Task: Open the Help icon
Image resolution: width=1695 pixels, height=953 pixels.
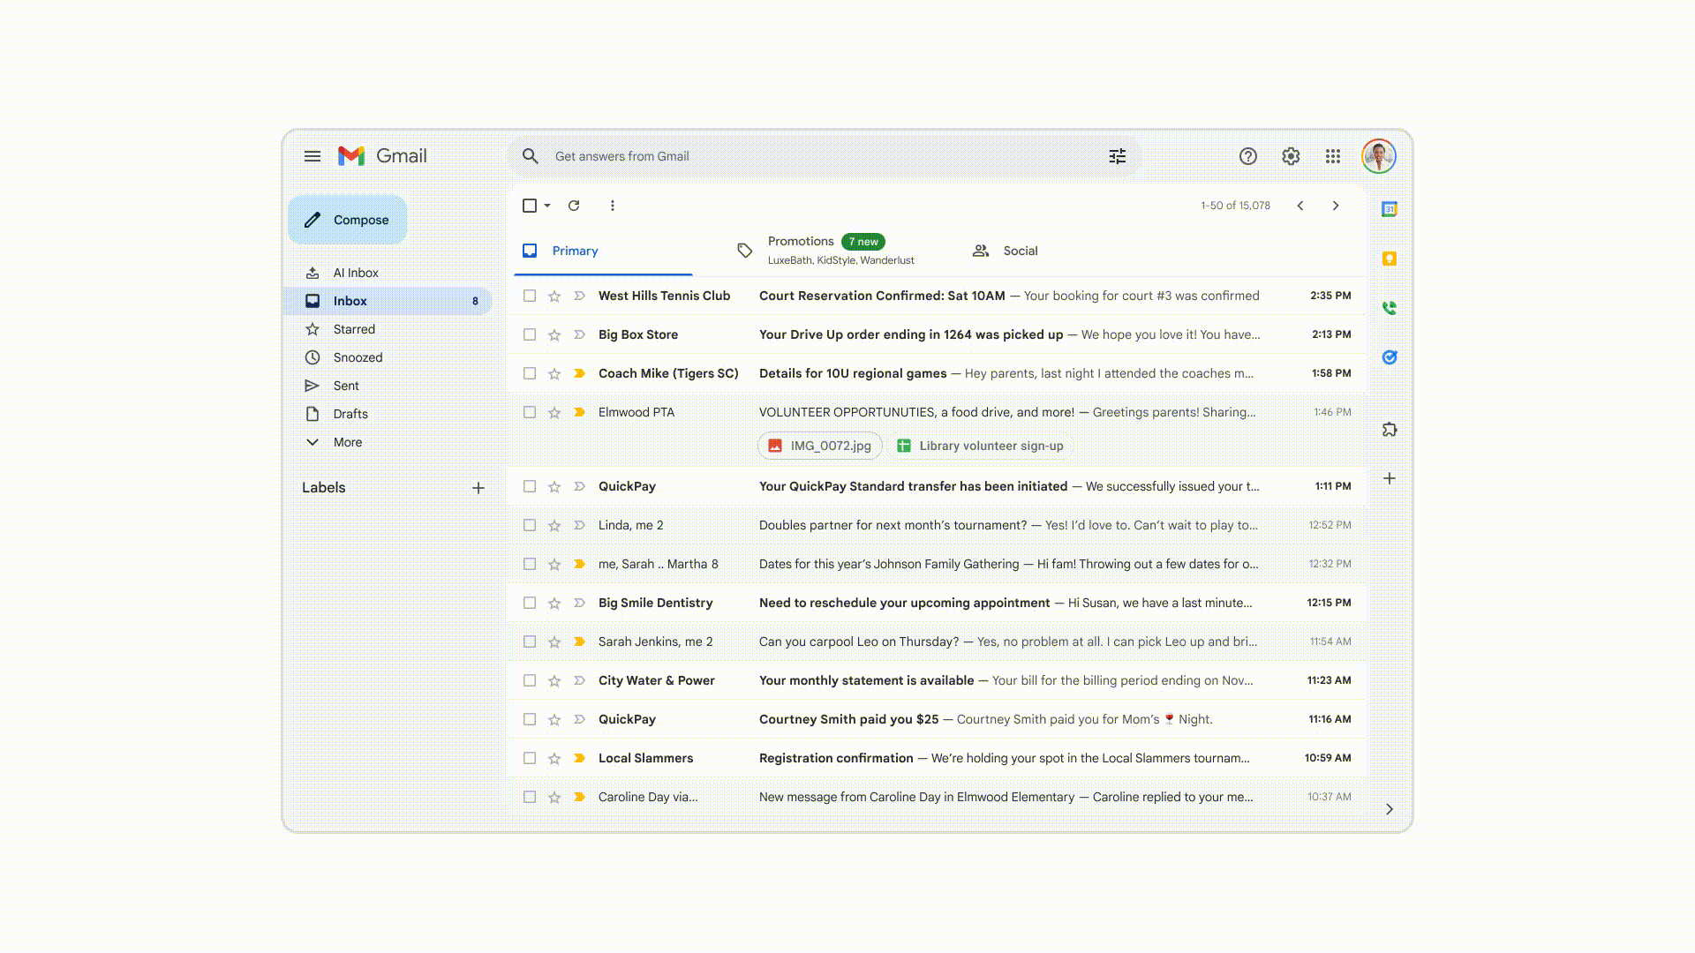Action: tap(1248, 156)
